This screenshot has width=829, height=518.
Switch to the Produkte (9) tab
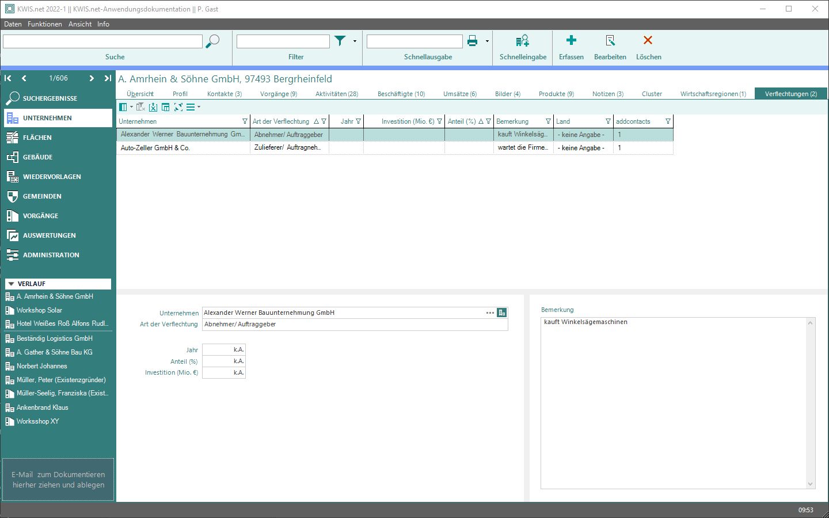pos(556,94)
